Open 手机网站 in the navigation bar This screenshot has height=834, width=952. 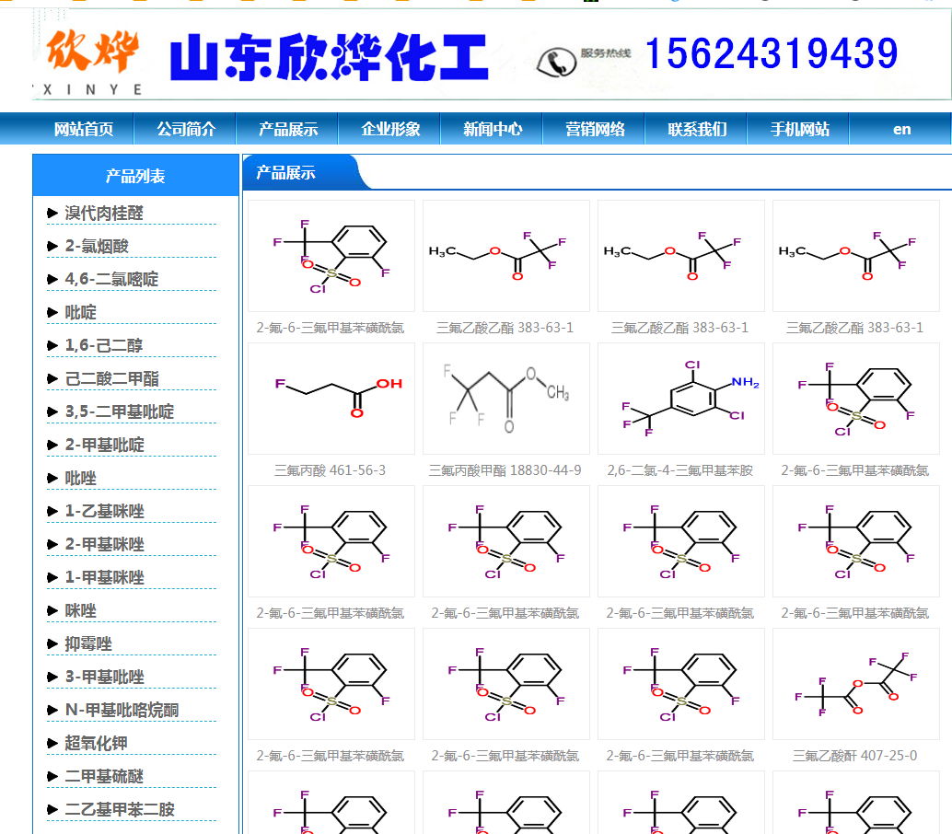pyautogui.click(x=799, y=130)
